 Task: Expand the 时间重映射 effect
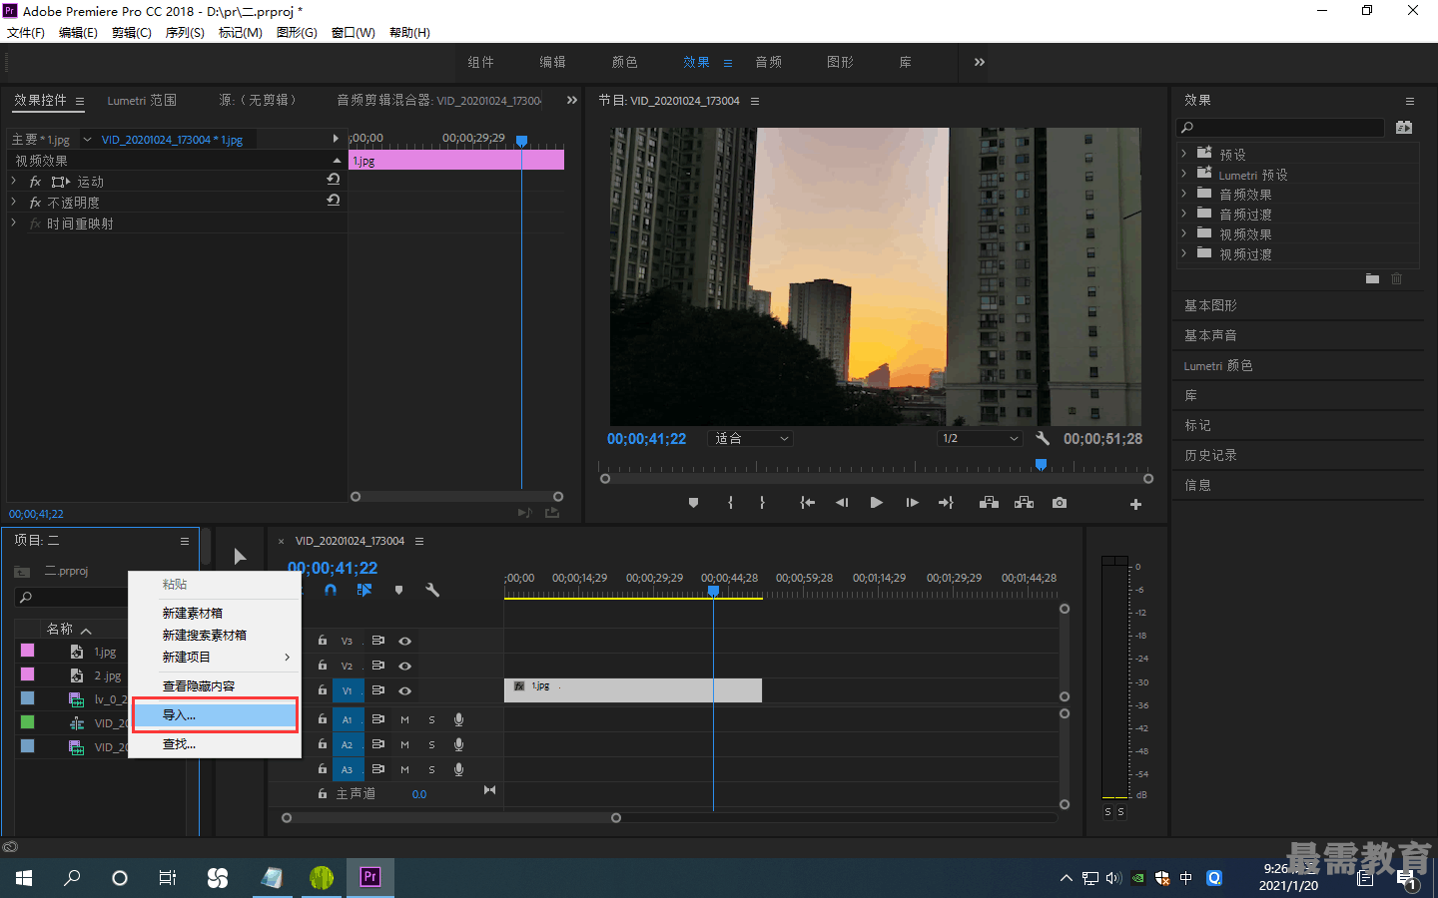[14, 223]
